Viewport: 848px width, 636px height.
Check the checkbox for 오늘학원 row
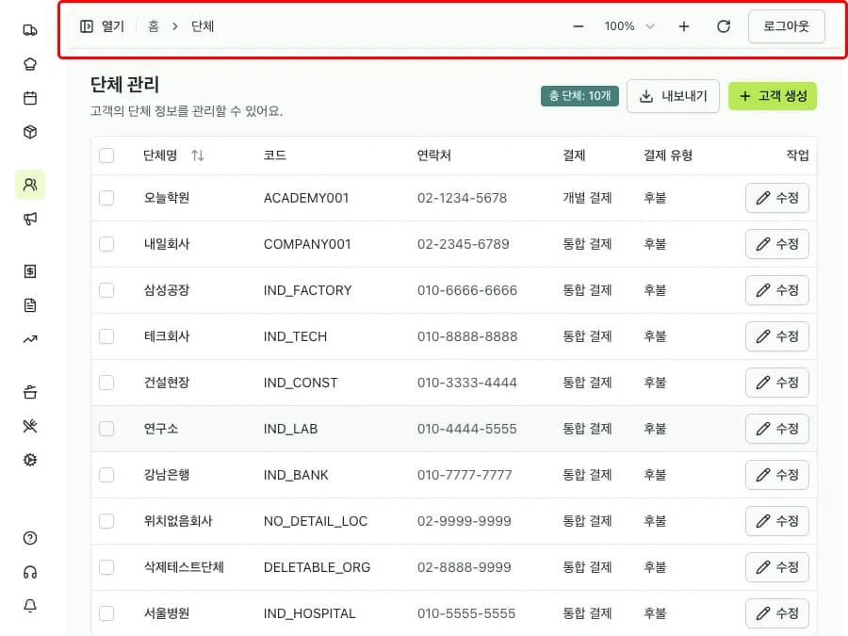[106, 198]
